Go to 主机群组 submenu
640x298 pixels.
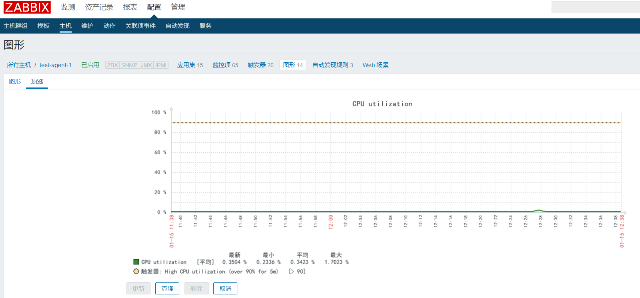tap(16, 26)
